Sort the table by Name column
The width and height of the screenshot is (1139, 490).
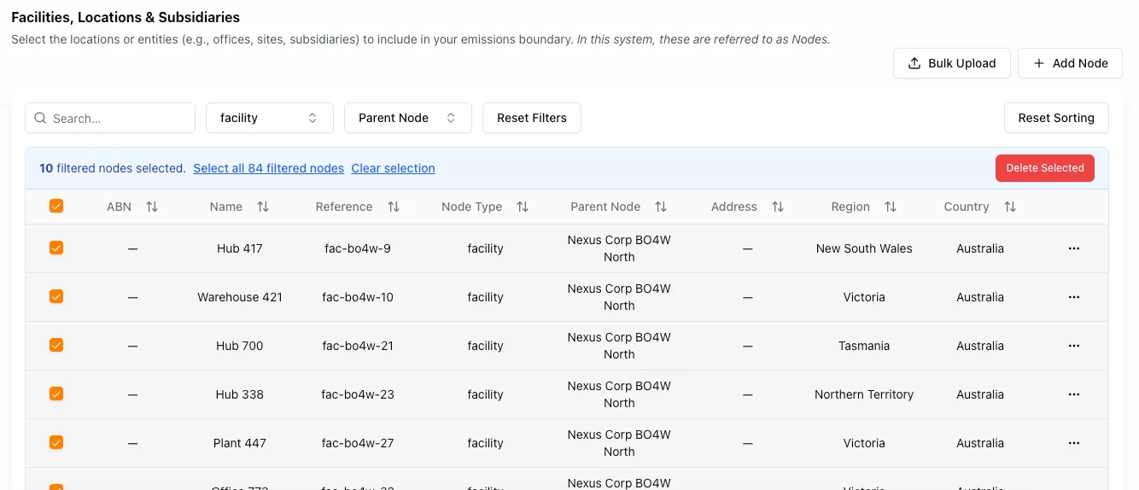coord(263,207)
